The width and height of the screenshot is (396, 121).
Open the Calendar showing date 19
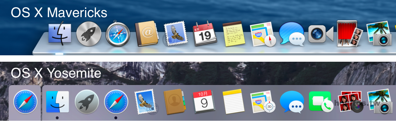pyautogui.click(x=204, y=34)
